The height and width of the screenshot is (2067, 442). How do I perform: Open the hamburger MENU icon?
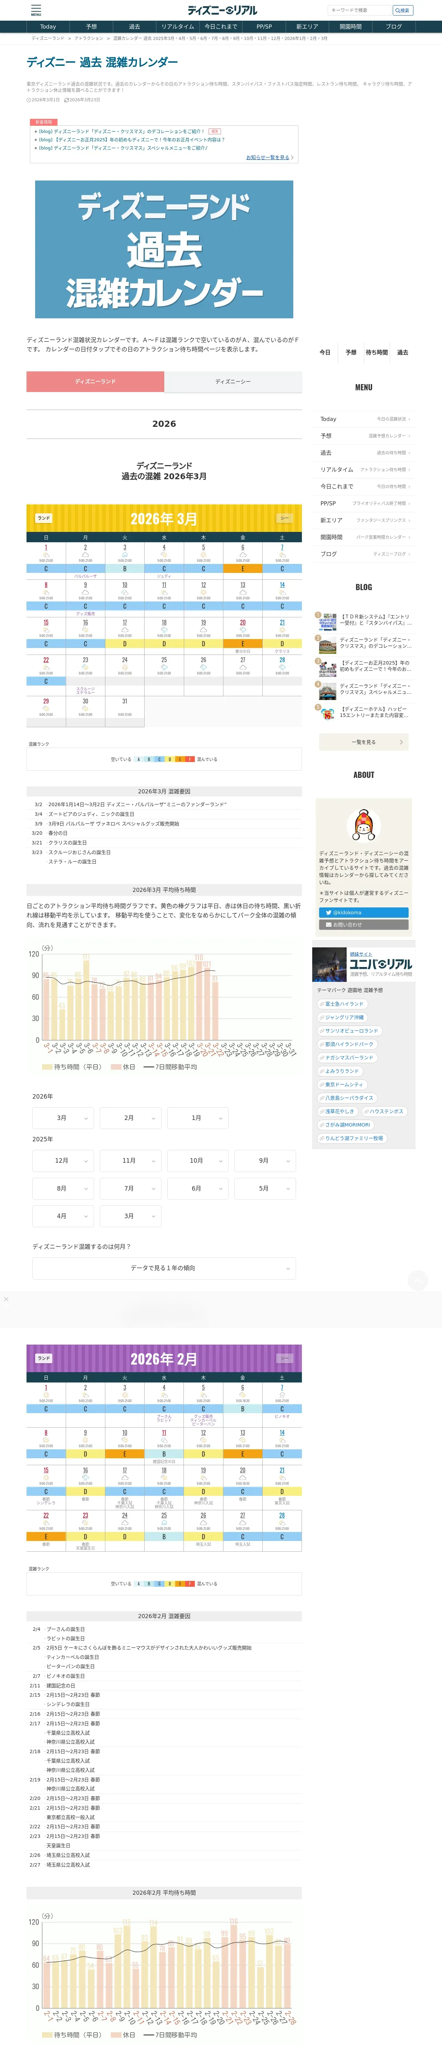[x=36, y=10]
